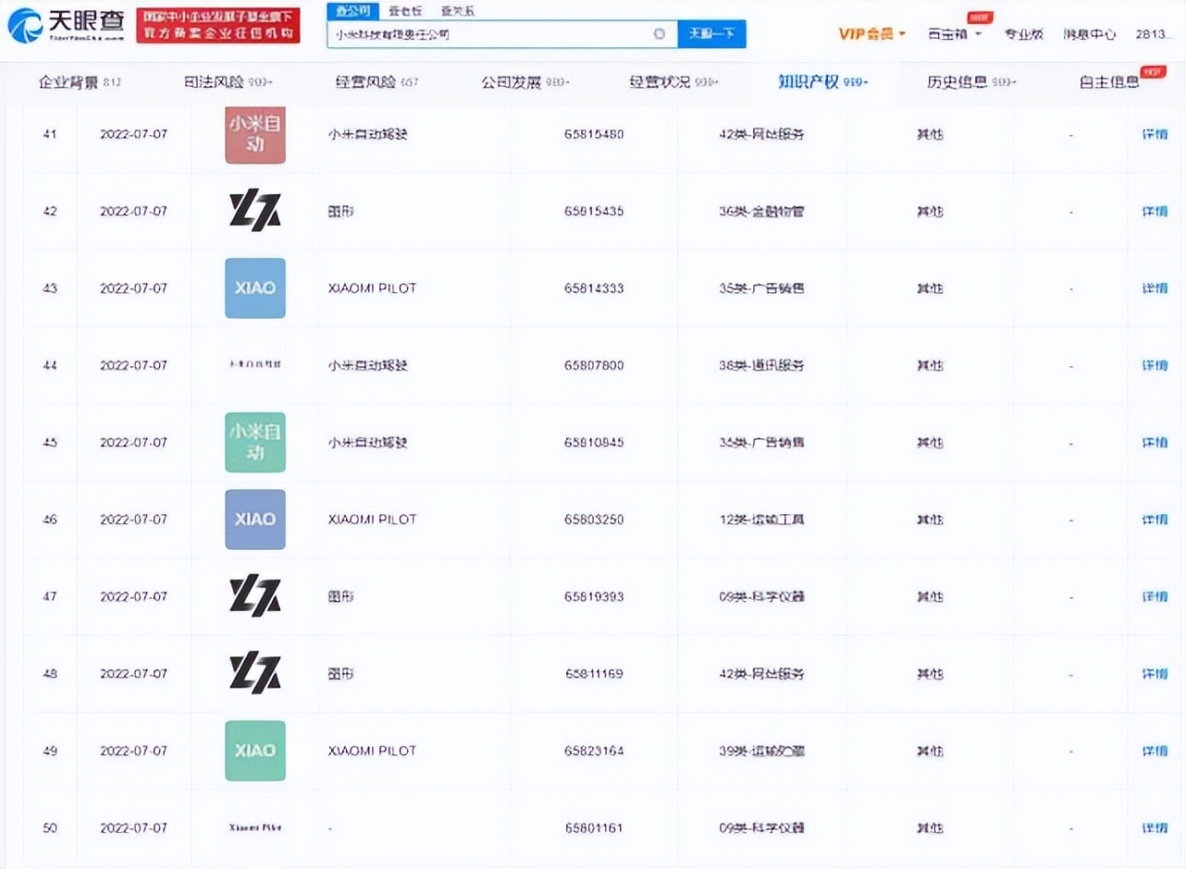
Task: Open the VIP会员 dropdown
Action: point(871,34)
